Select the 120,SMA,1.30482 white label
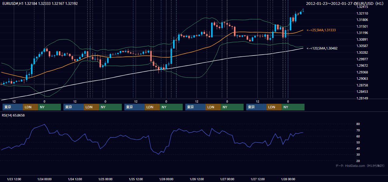Screen dimensions: 388x182 322,48
